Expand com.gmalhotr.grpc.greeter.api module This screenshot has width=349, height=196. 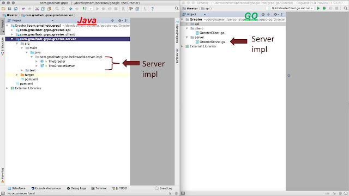(12, 30)
